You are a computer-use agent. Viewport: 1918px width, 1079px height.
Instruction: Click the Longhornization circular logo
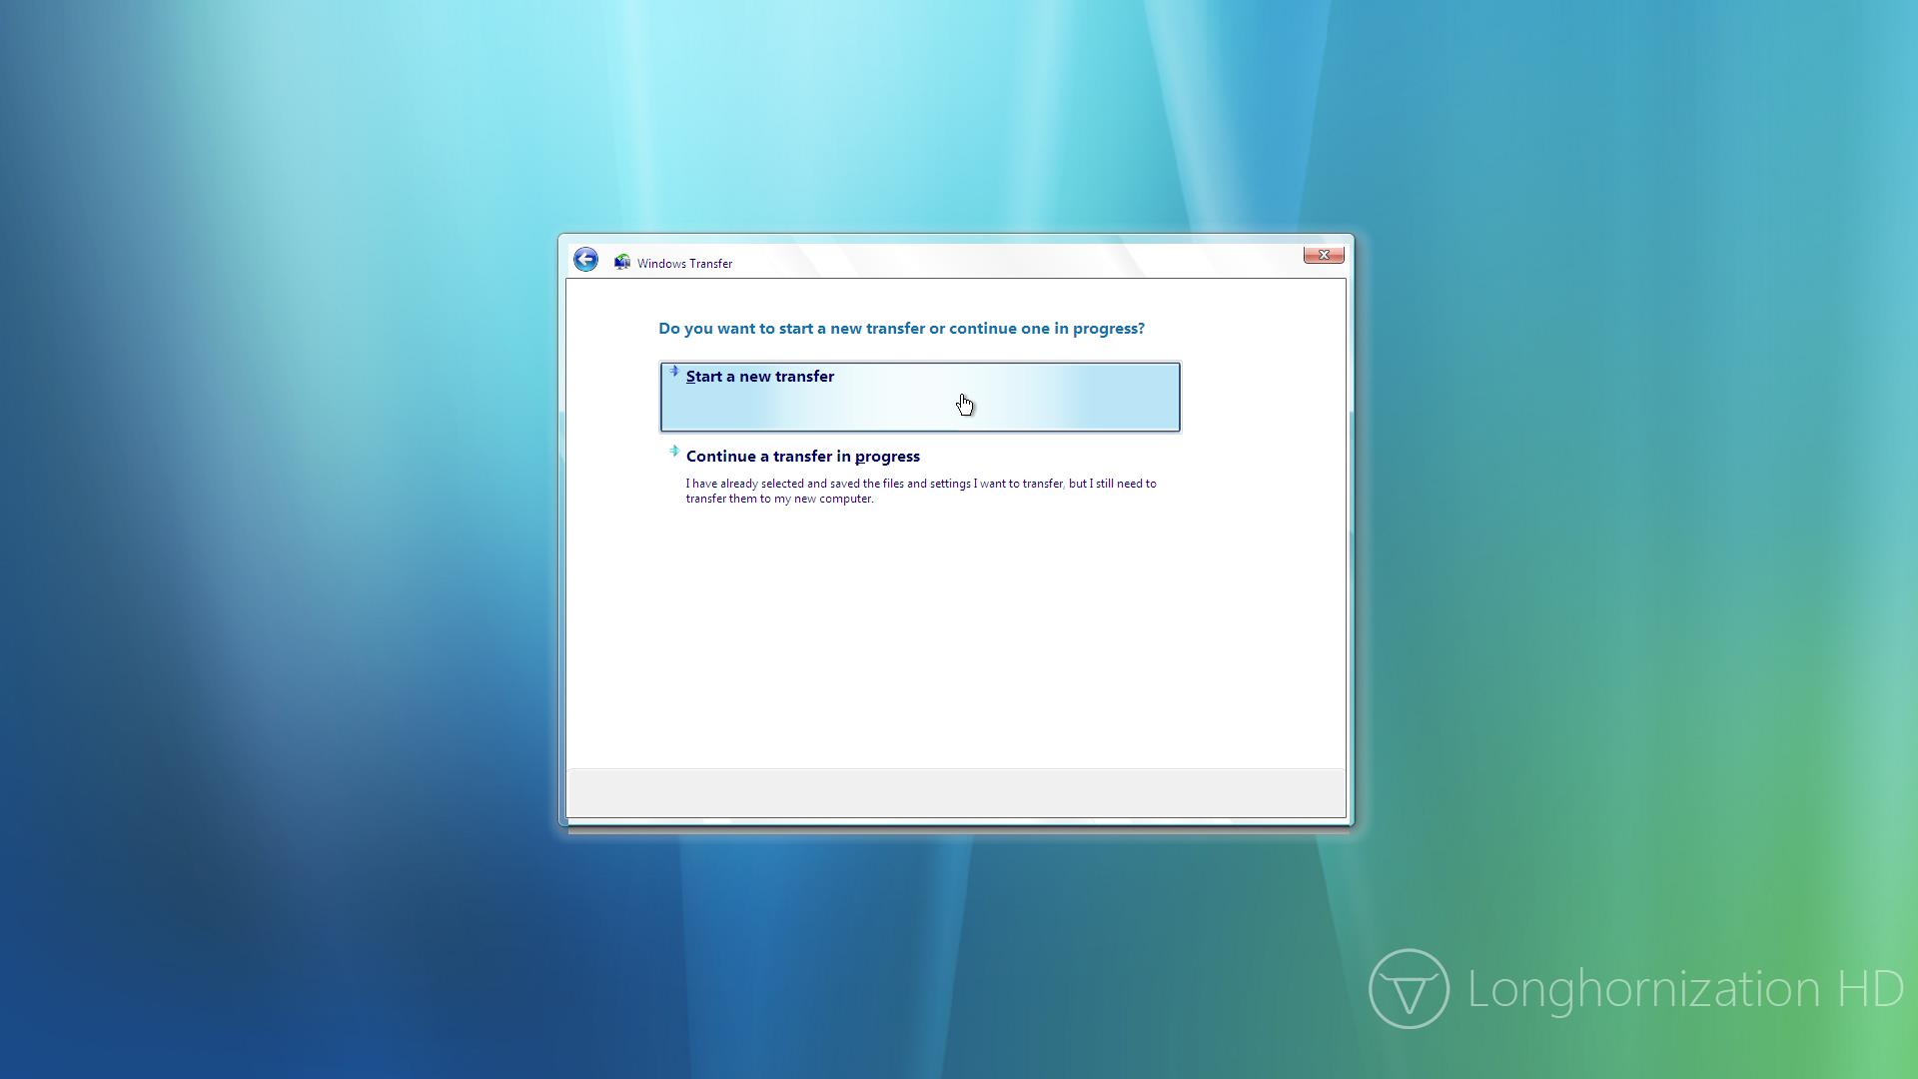pyautogui.click(x=1409, y=988)
